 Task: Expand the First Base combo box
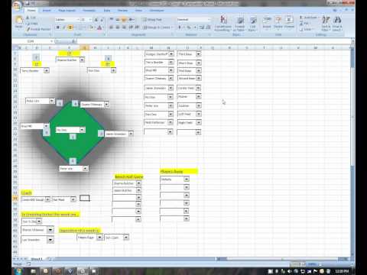pos(199,70)
